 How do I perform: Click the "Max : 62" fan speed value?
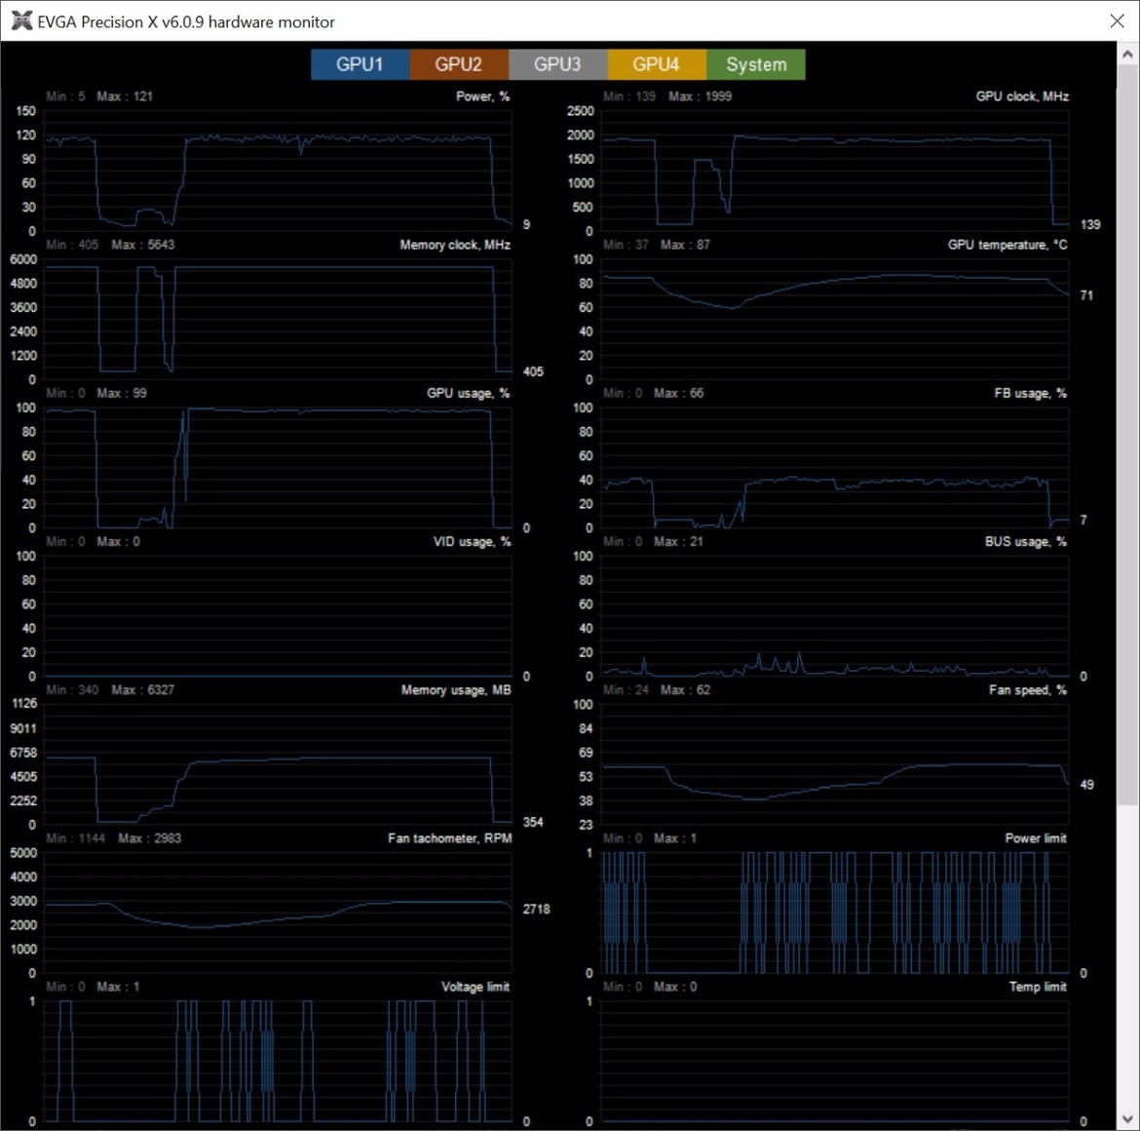686,689
